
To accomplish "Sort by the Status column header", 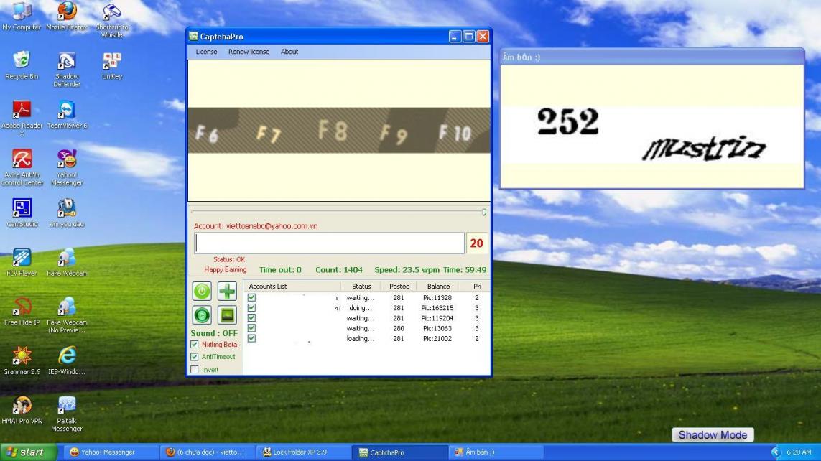I will (361, 287).
